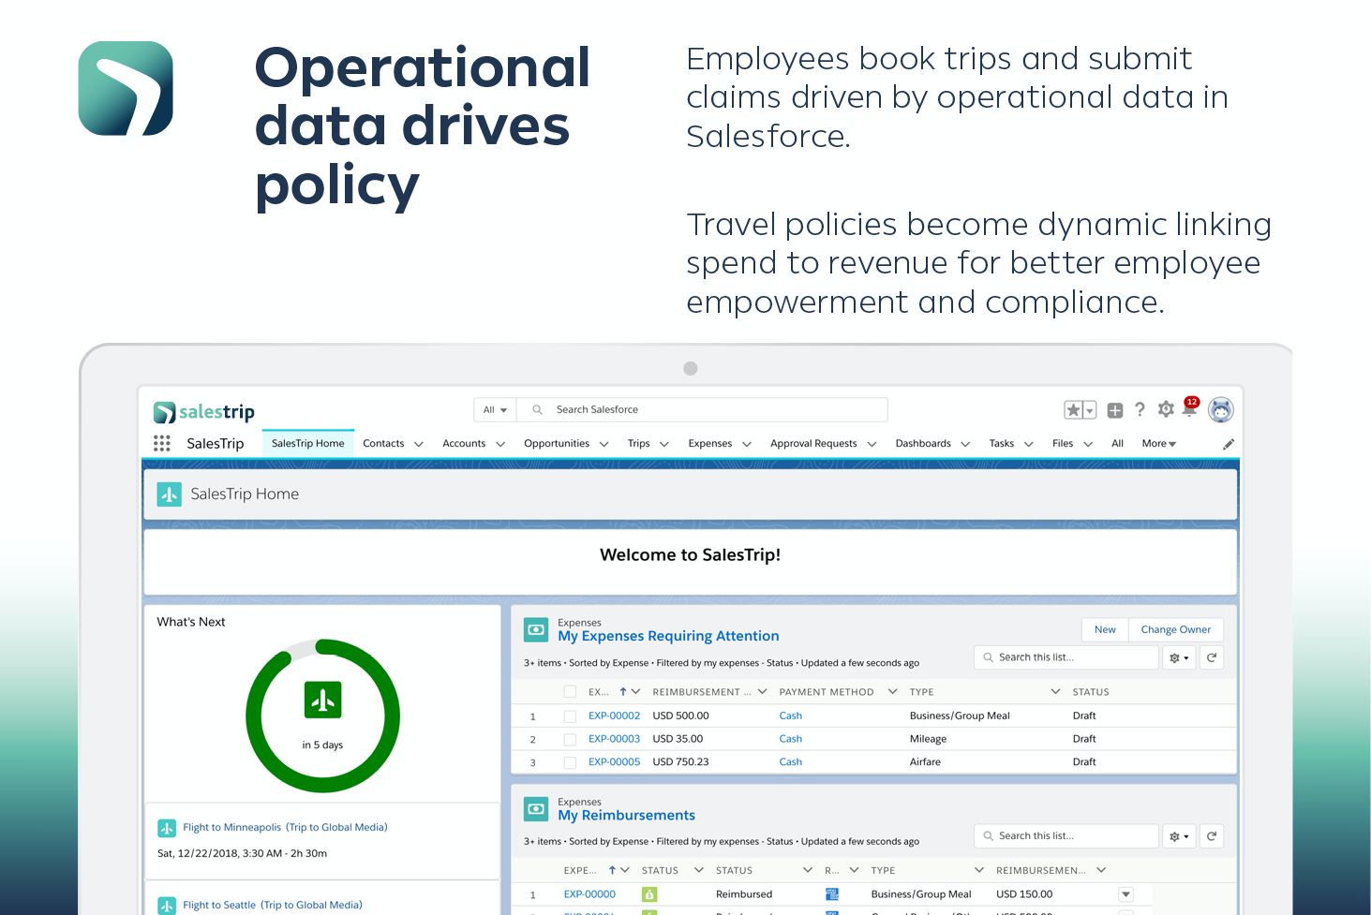Expand the Files tab menu chevron
Viewport: 1371px width, 915px height.
coord(1088,444)
